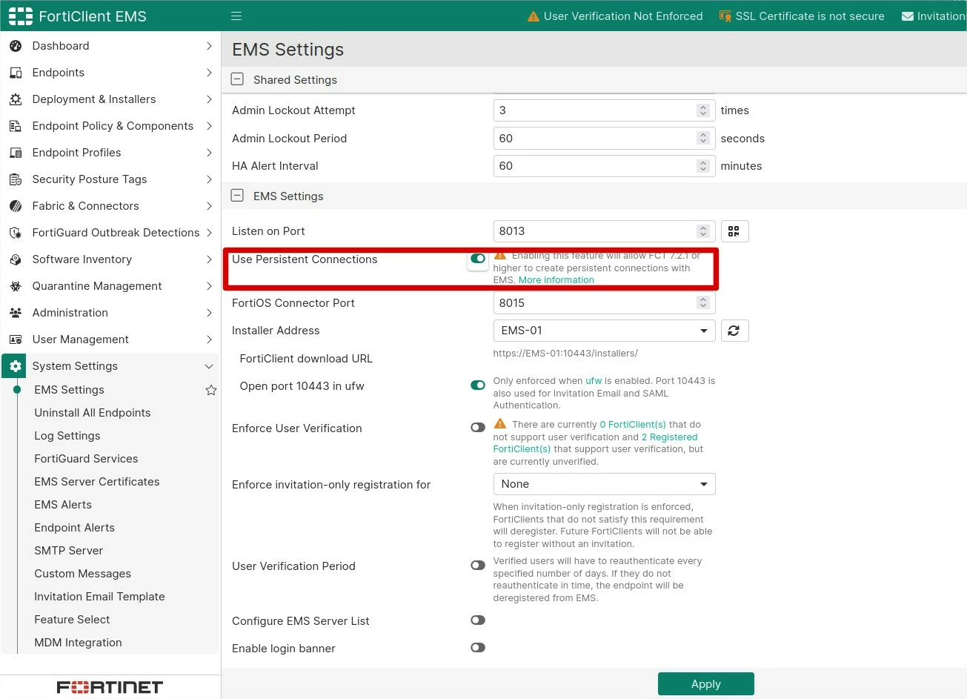Screen dimensions: 967x699
Task: Expand the Dashboard menu chevron
Action: [x=209, y=46]
